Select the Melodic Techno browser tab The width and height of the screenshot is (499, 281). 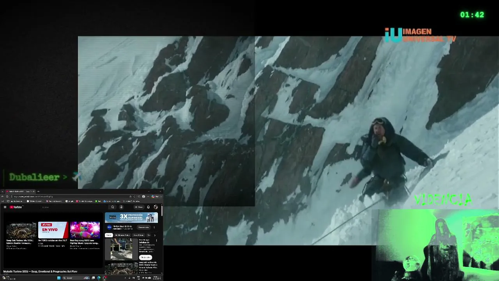point(20,191)
